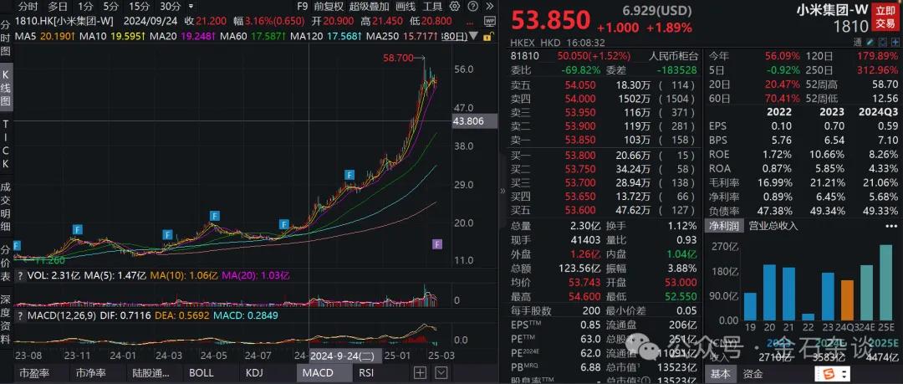The width and height of the screenshot is (903, 384).
Task: Select the RSI indicator tab
Action: [x=366, y=372]
